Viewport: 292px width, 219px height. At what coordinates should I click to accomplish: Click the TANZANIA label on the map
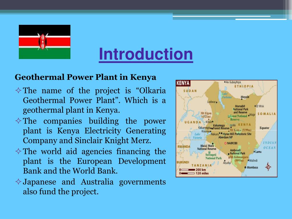(202, 165)
